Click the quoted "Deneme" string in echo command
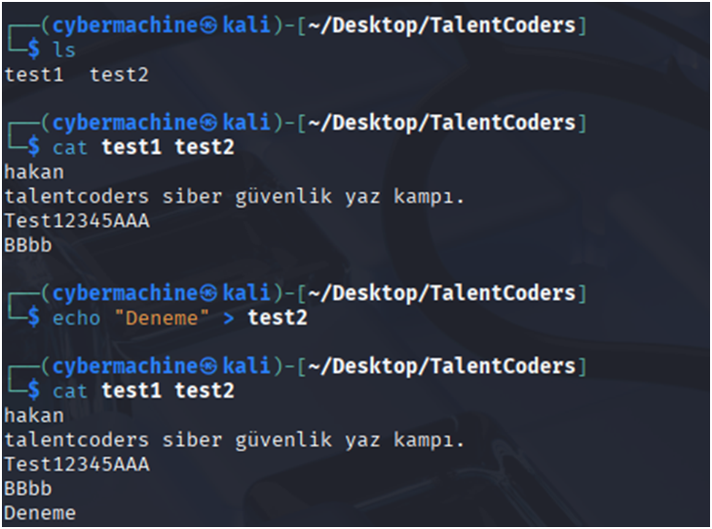This screenshot has height=529, width=712. point(162,318)
